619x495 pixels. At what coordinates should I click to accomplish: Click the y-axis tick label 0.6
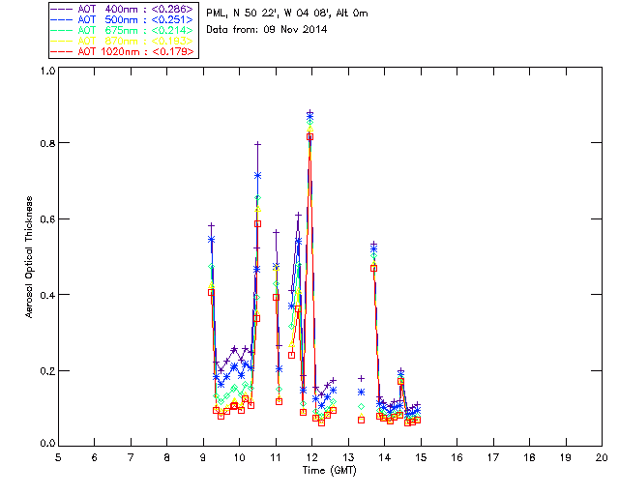pyautogui.click(x=47, y=219)
